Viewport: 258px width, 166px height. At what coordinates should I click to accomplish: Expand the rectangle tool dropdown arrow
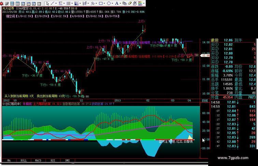(x=104, y=3)
